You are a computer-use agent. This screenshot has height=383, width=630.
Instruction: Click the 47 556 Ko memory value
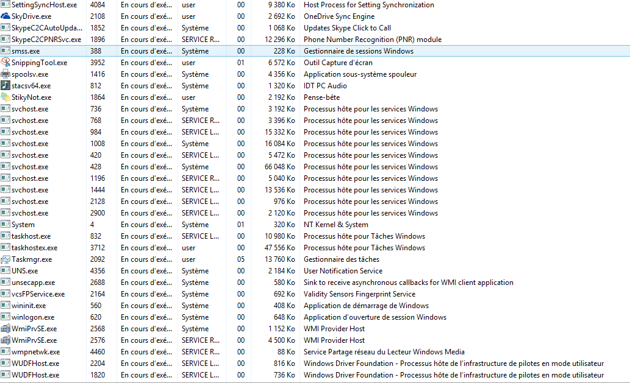pos(280,248)
